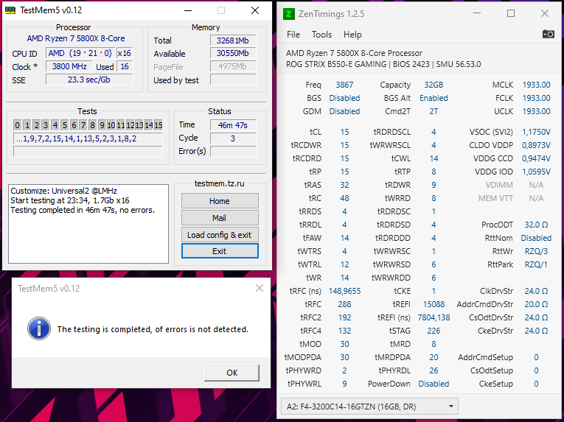Image resolution: width=564 pixels, height=422 pixels.
Task: Click the Capacity value 32GB
Action: pyautogui.click(x=434, y=85)
